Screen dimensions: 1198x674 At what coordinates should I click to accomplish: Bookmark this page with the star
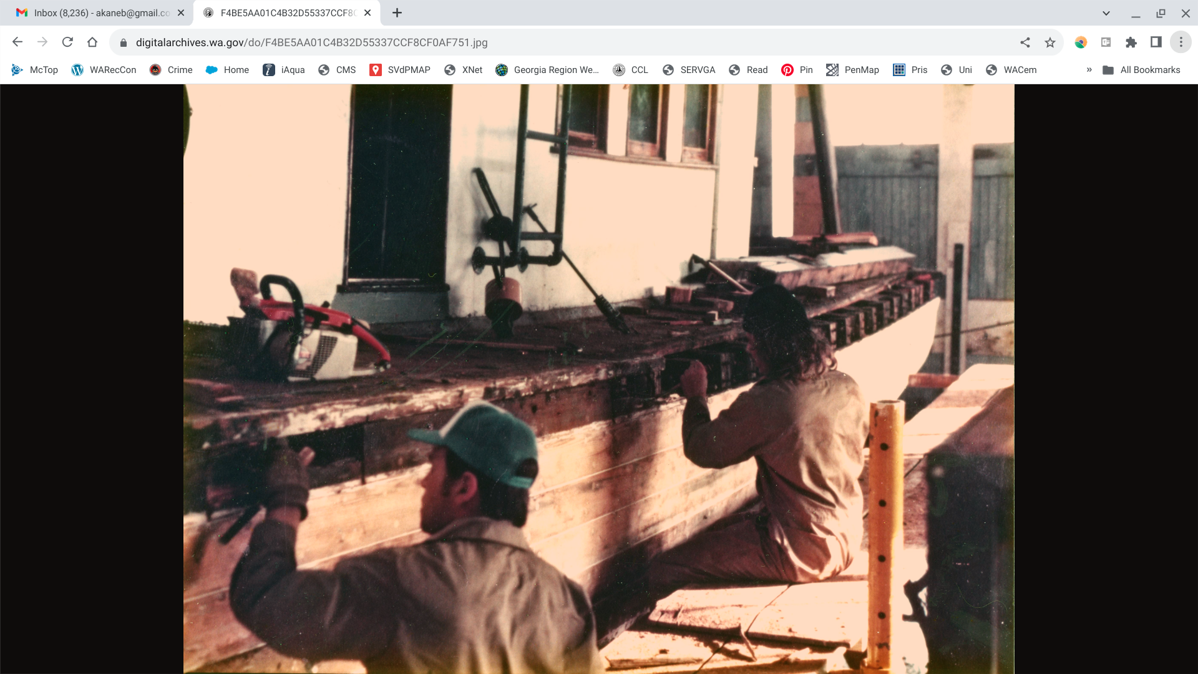1050,42
